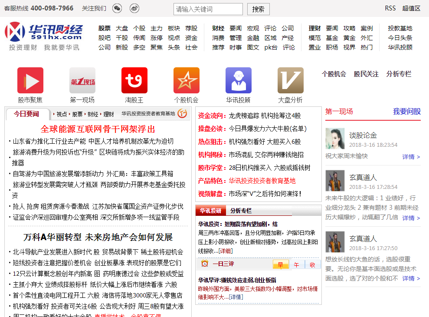The image size is (429, 317).
Task: Open the 今日头条 navigation link
Action: (x=400, y=38)
